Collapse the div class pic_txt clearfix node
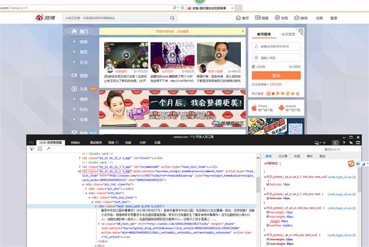 coord(83,184)
